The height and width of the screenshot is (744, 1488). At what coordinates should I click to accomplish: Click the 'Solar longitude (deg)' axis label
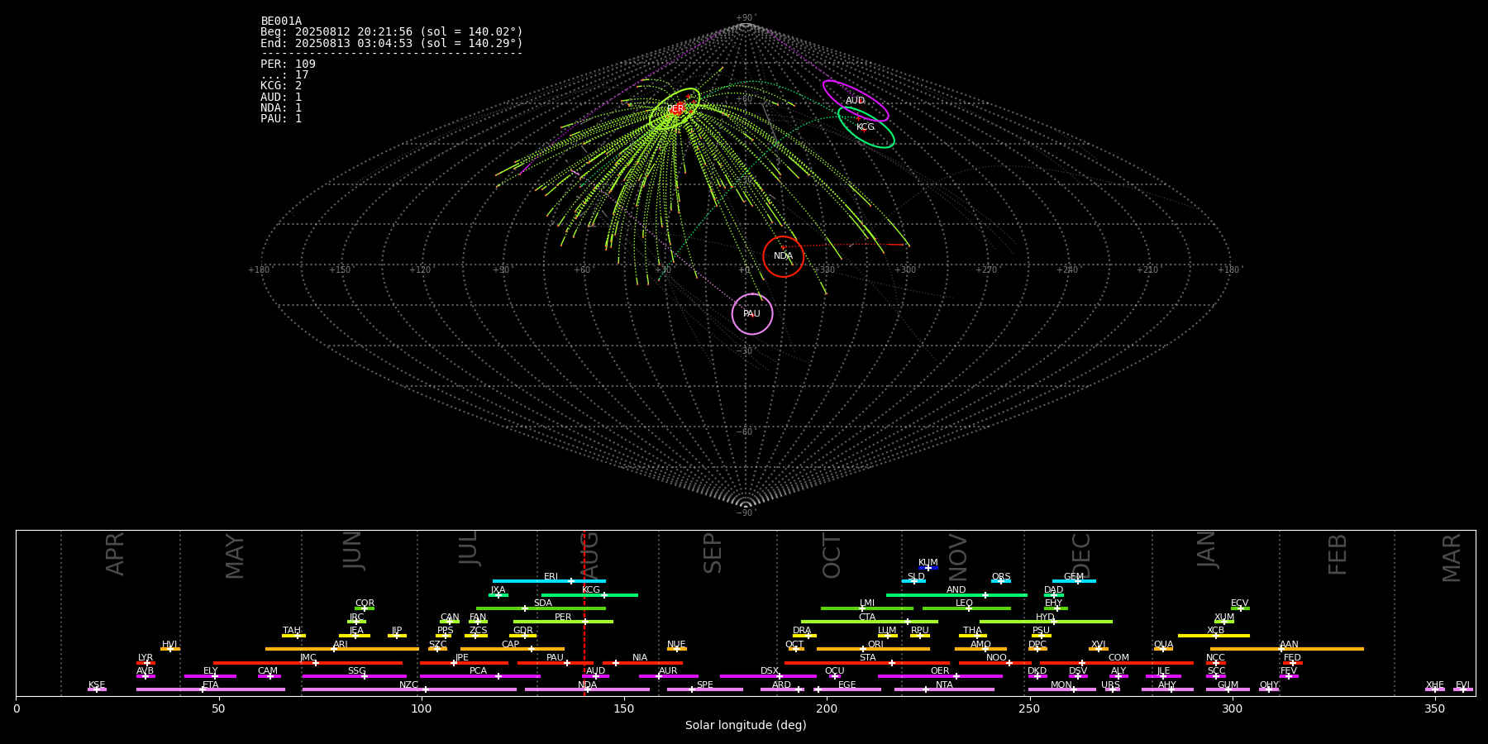746,726
